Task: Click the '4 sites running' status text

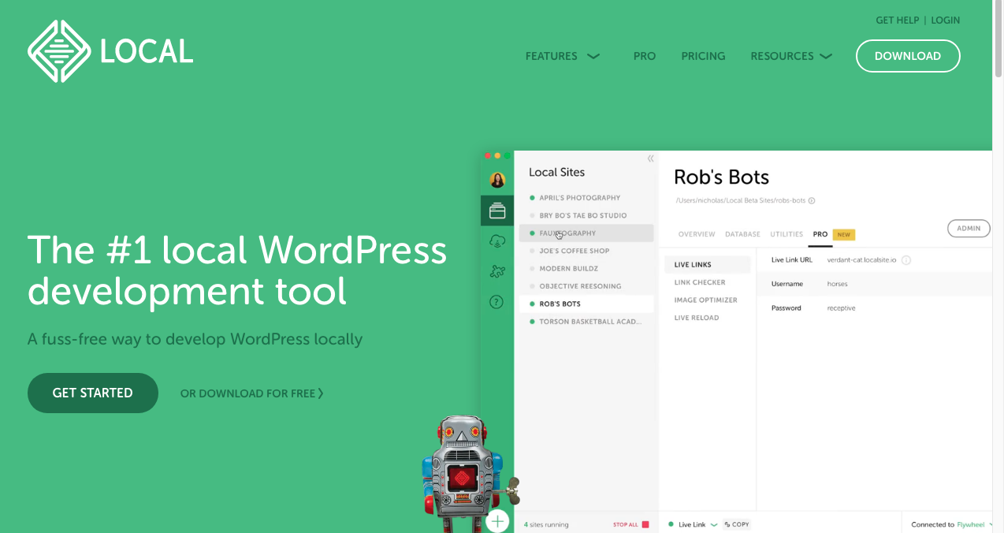Action: (546, 524)
